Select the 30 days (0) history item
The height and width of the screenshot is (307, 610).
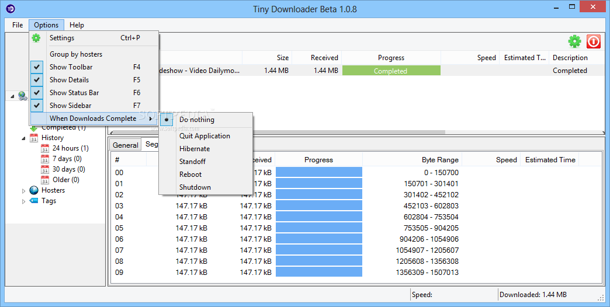tap(69, 169)
